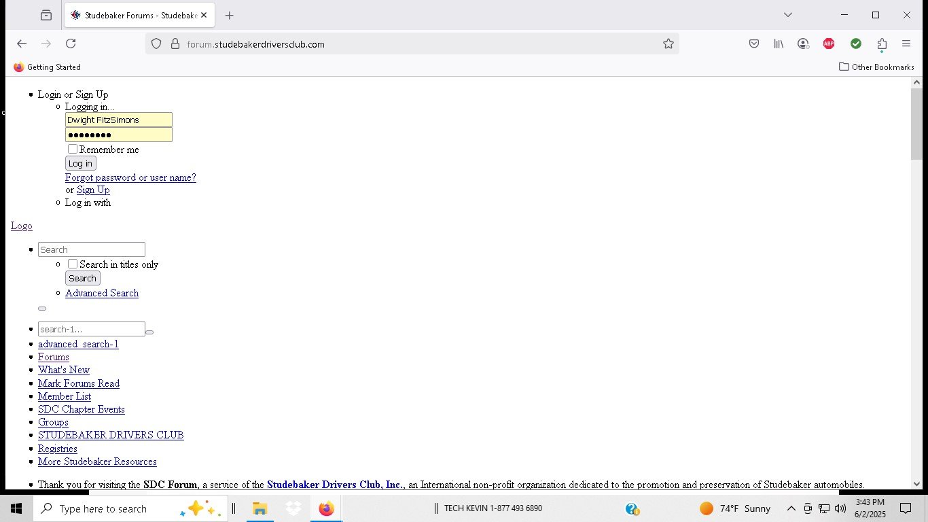Open the Library bookshelf icon

779,43
